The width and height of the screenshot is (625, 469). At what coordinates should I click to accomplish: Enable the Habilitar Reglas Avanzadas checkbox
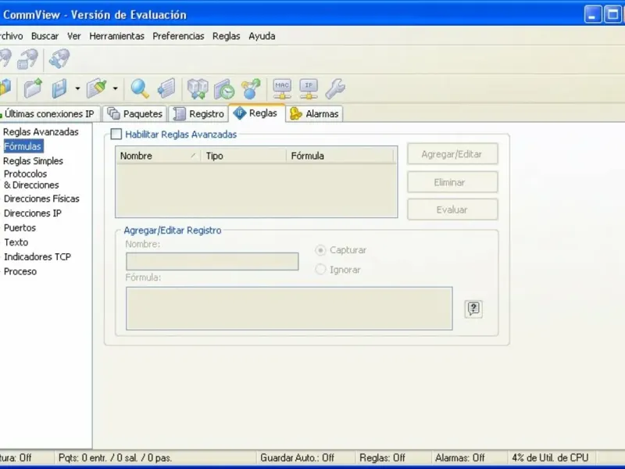pos(116,134)
